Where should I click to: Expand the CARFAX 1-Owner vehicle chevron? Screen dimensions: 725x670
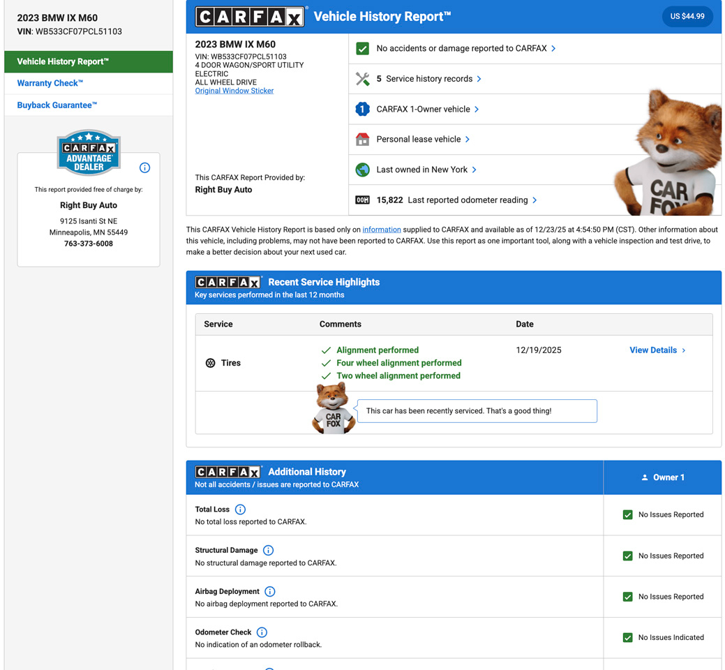(x=477, y=110)
